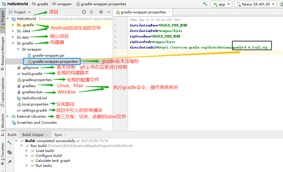This screenshot has width=283, height=172.
Task: Select the build.gradle file
Action: click(x=30, y=74)
